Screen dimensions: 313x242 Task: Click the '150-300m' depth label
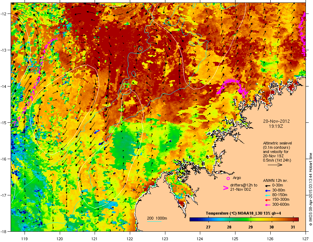point(281,199)
